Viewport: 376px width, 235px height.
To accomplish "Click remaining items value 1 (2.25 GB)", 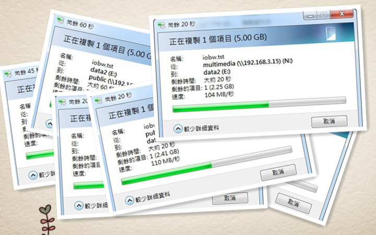I will 219,87.
